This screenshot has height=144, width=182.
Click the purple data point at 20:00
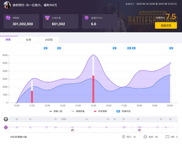coord(170,63)
